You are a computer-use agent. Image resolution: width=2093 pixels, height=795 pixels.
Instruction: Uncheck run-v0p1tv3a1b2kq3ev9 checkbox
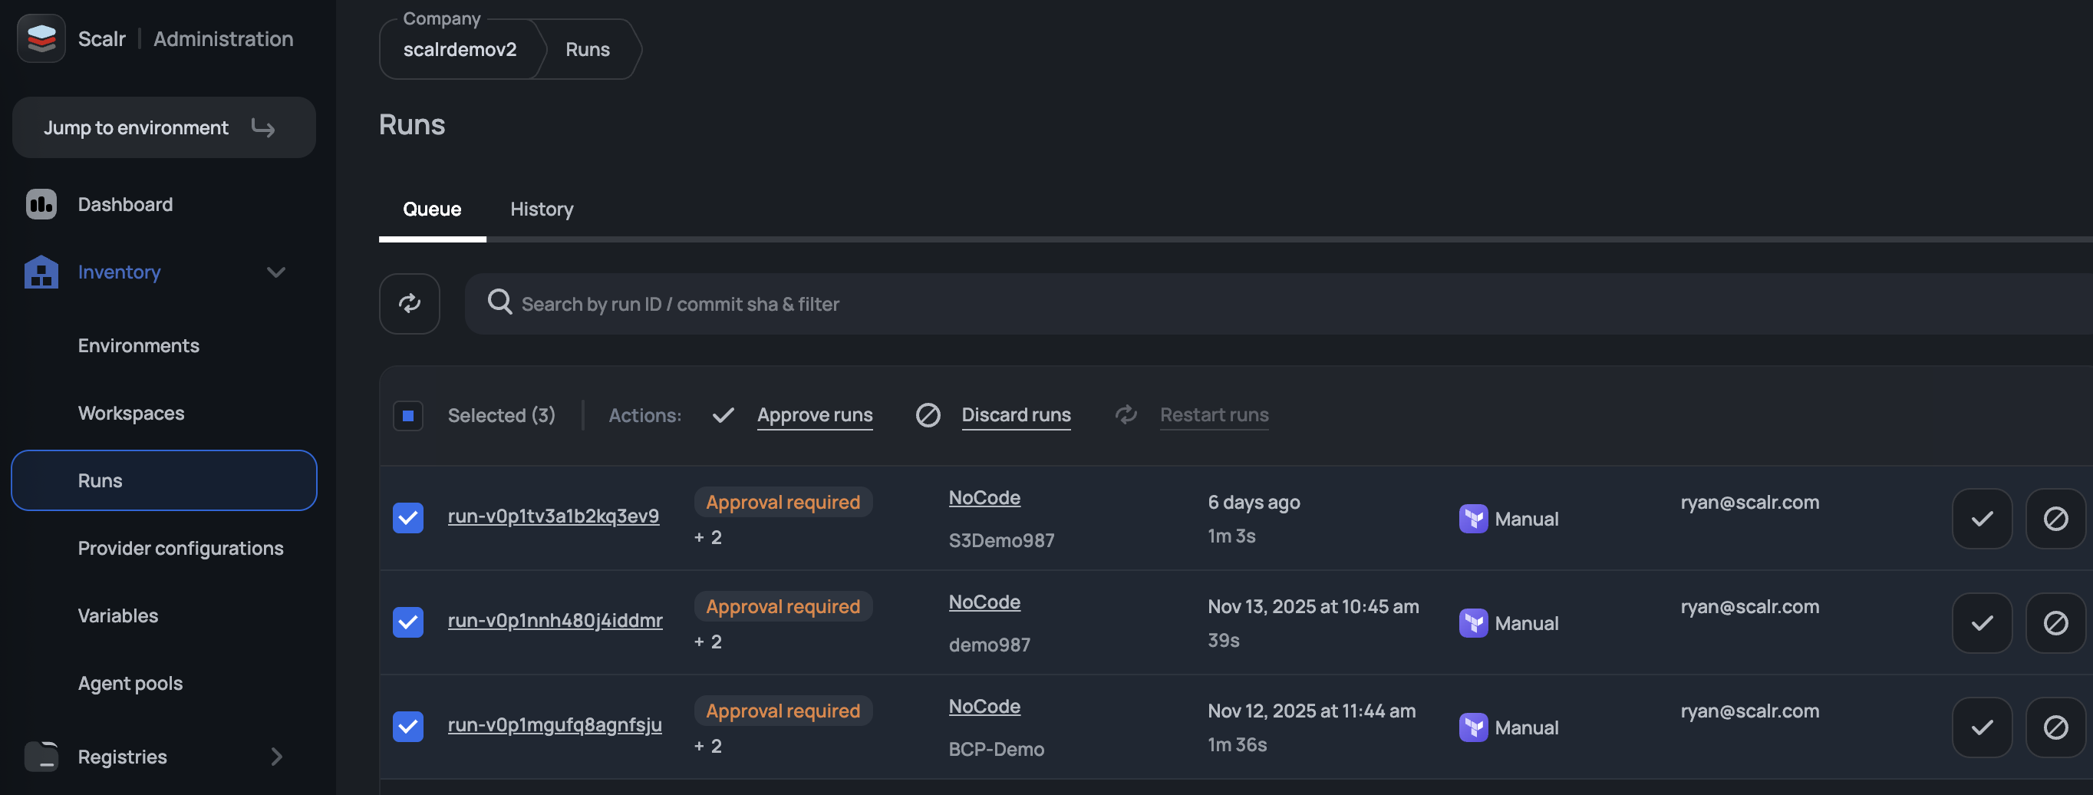[408, 518]
